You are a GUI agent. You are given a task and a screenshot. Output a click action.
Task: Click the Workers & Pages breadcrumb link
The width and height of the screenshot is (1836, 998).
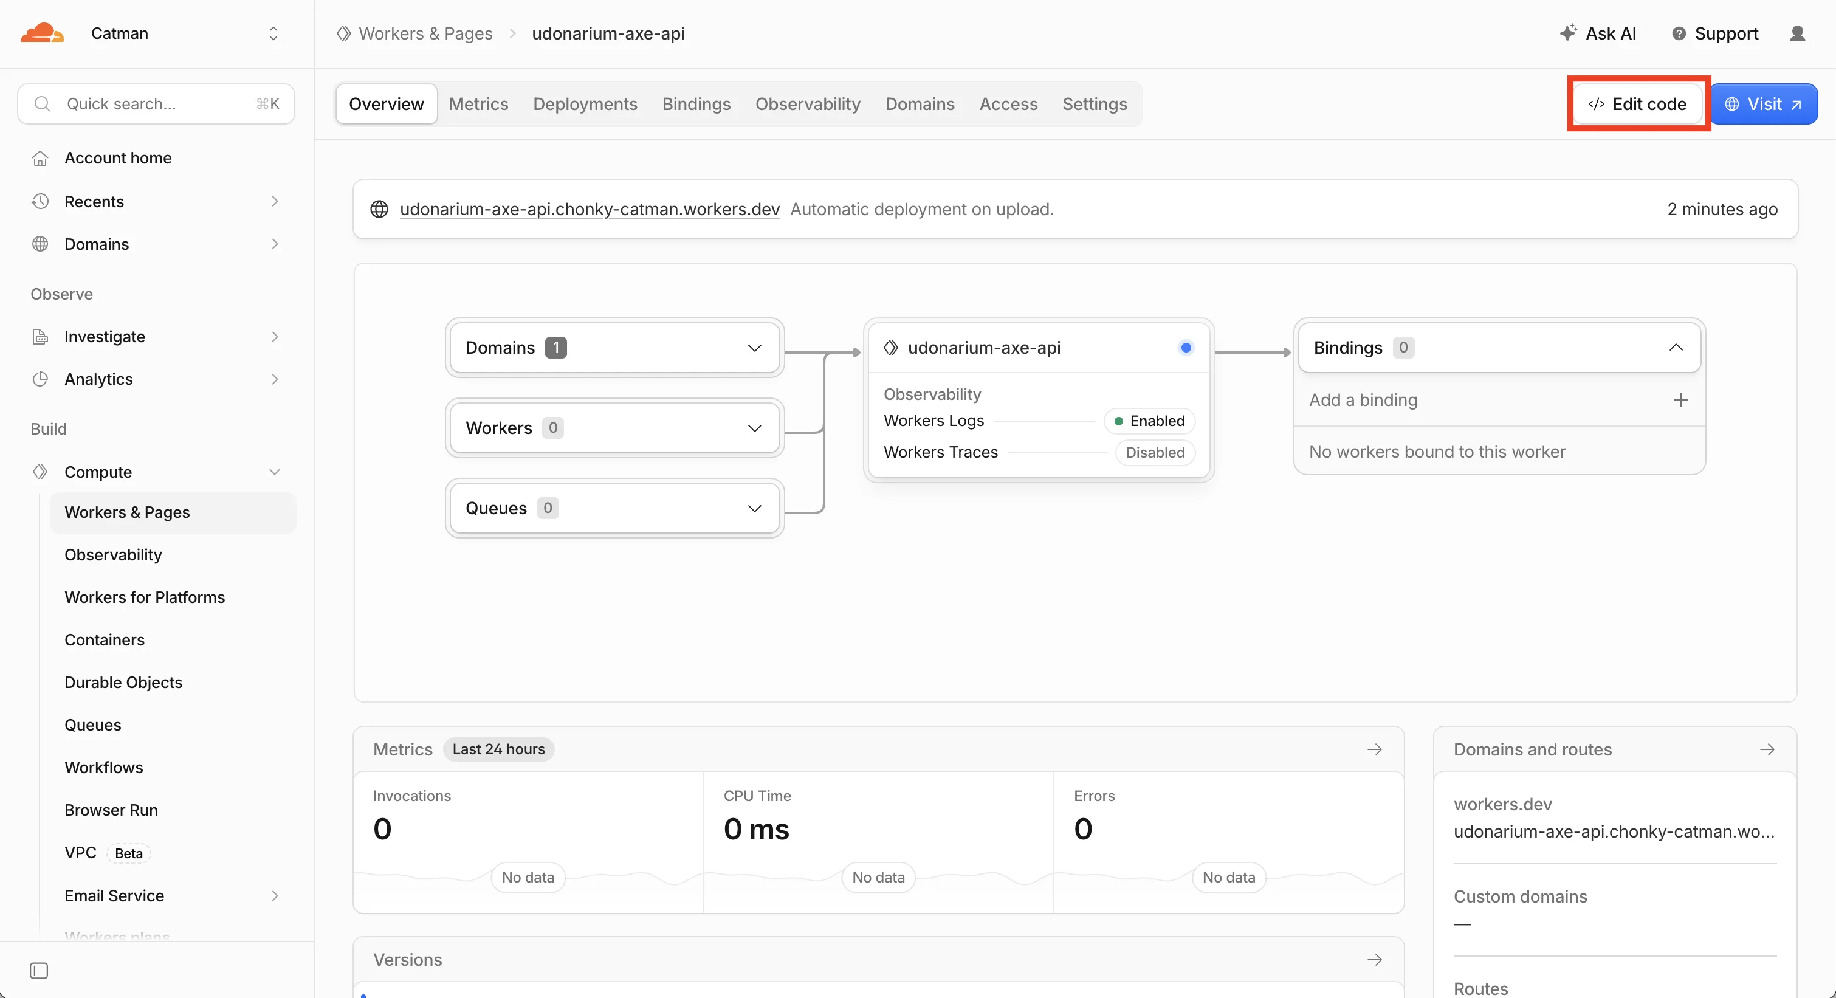(425, 33)
